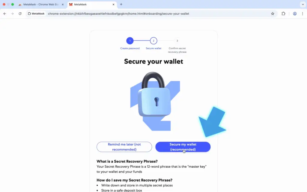Close the active MetaMask tab

tap(113, 4)
